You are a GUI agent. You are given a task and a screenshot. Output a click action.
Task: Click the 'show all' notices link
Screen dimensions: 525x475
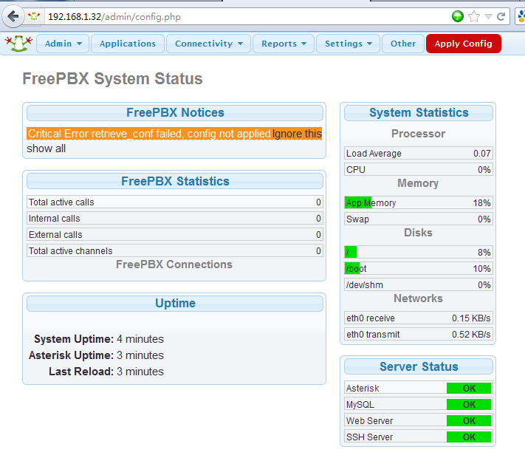coord(47,148)
